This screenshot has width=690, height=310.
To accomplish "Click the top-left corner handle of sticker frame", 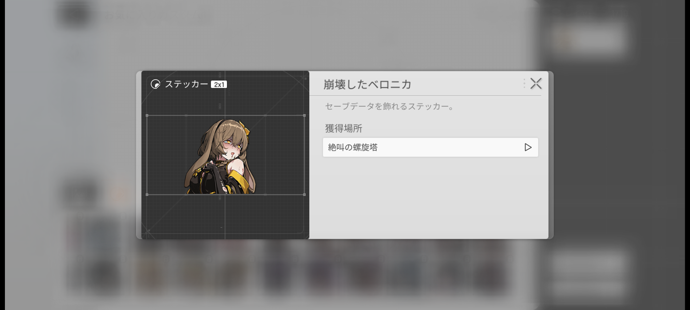I will point(147,116).
